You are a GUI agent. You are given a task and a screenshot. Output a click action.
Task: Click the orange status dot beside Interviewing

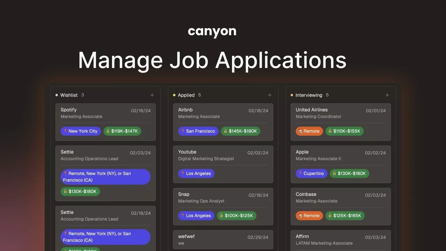pyautogui.click(x=292, y=95)
